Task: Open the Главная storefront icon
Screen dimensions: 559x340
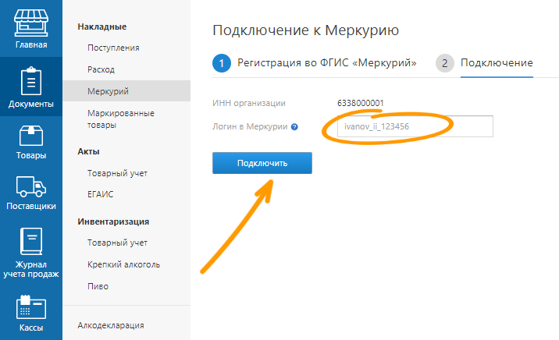Action: 31,23
